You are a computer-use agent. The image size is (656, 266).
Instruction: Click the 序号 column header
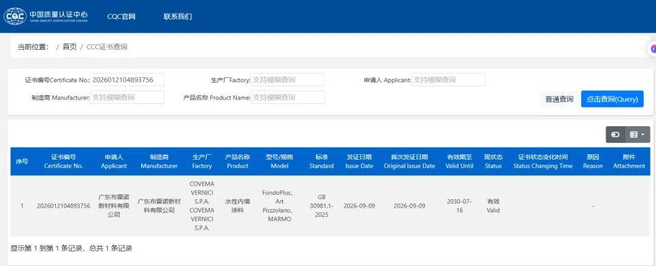pos(22,162)
